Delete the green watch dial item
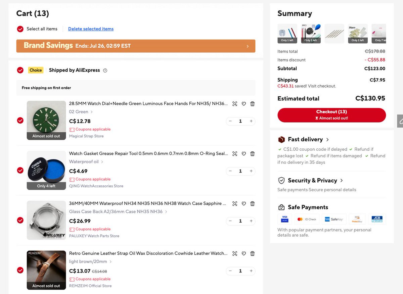Image resolution: width=403 pixels, height=294 pixels. (253, 104)
